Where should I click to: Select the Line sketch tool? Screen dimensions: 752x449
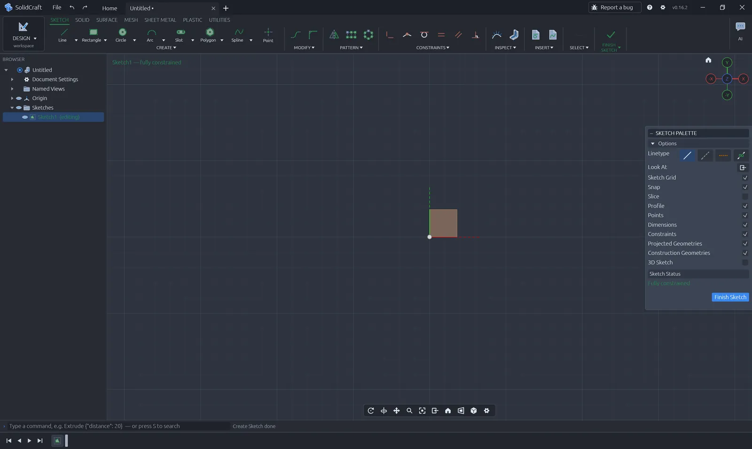pyautogui.click(x=63, y=35)
